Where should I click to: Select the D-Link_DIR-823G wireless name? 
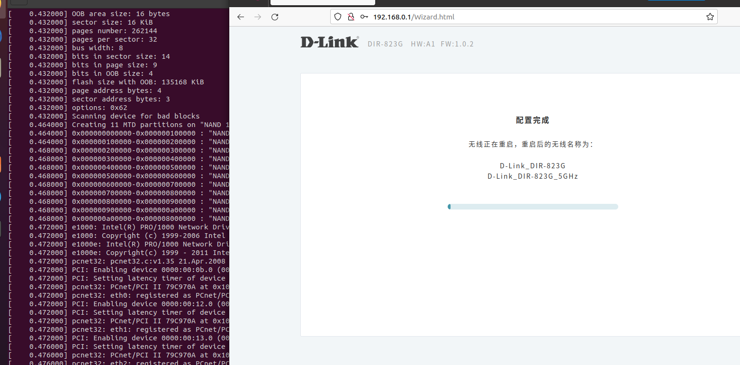coord(532,166)
